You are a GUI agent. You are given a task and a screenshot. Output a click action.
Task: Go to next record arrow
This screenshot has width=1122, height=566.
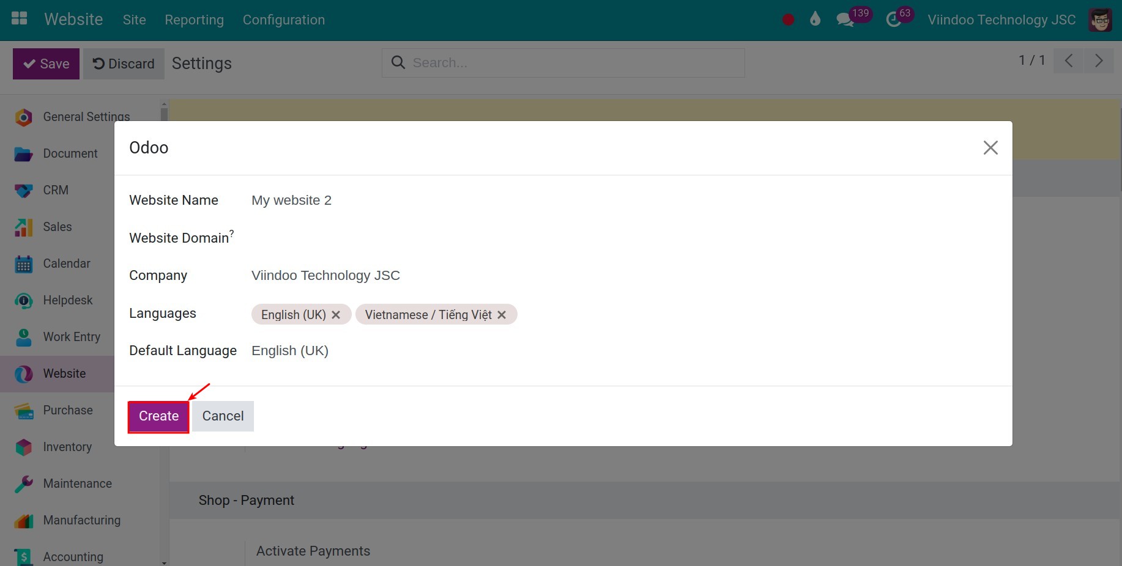pos(1099,61)
